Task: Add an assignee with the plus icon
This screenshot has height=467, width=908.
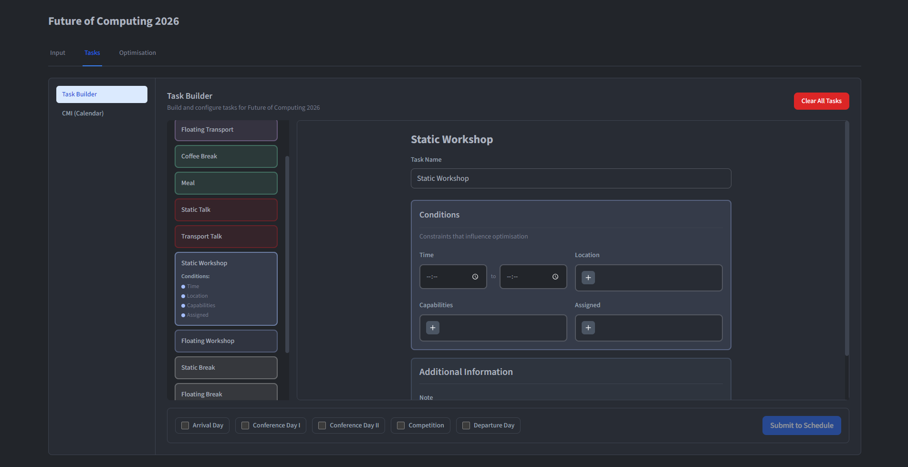Action: (588, 328)
